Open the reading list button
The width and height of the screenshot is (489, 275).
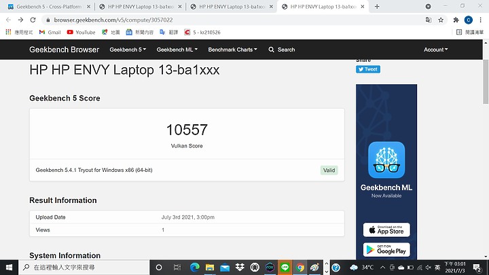pyautogui.click(x=470, y=32)
